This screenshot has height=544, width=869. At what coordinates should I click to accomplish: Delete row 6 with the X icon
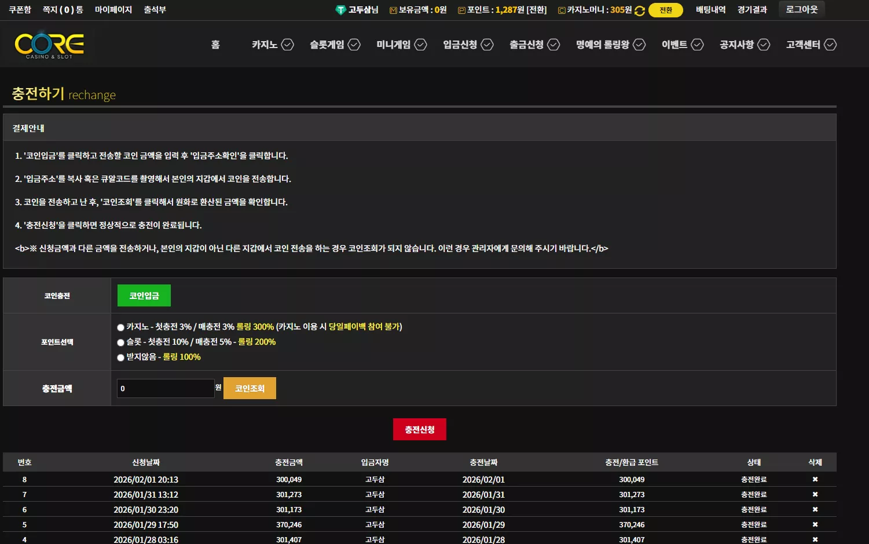(x=815, y=509)
